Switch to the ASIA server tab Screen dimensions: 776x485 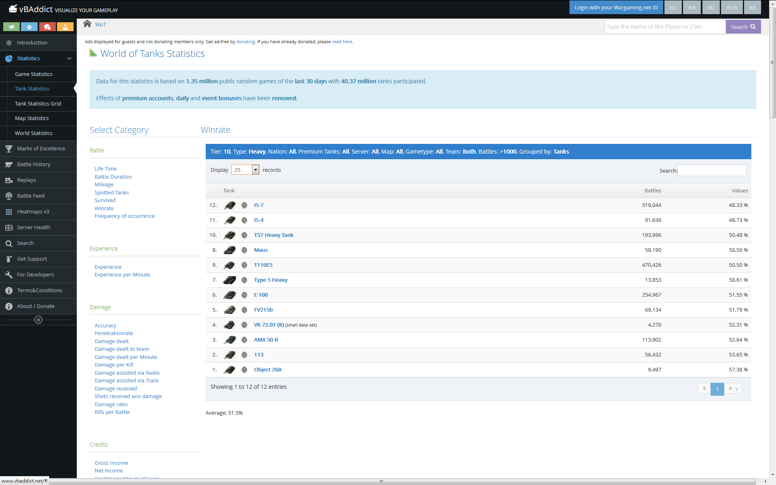pyautogui.click(x=732, y=7)
